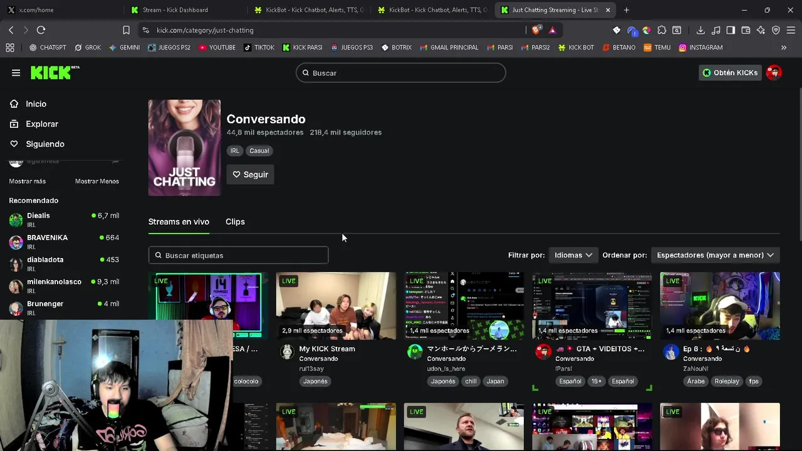
Task: Switch to Streams en vivo tab
Action: click(x=179, y=222)
